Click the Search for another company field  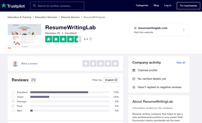point(57,6)
